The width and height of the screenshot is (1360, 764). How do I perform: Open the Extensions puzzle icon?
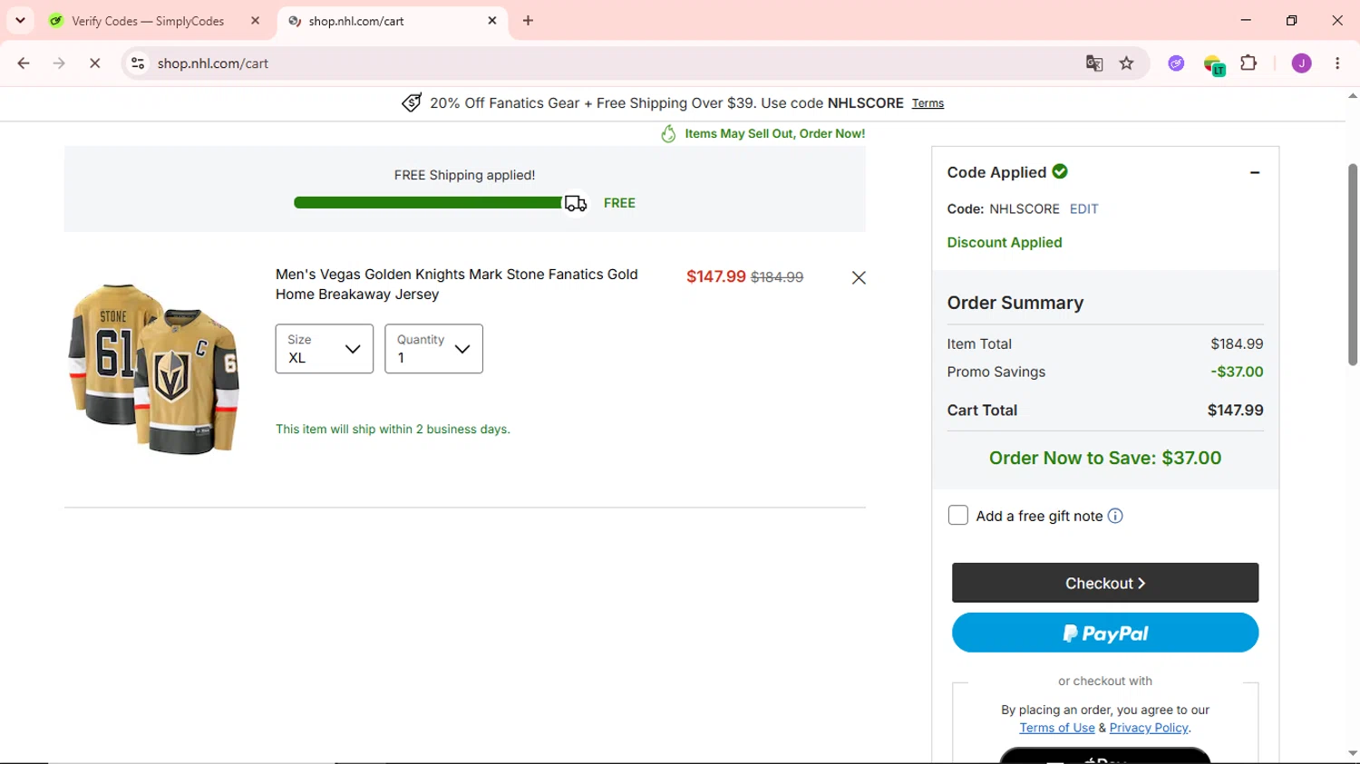pos(1248,63)
